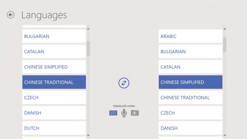This screenshot has width=247, height=139.
Task: Click the left list's up scroll arrow
Action: [88, 29]
